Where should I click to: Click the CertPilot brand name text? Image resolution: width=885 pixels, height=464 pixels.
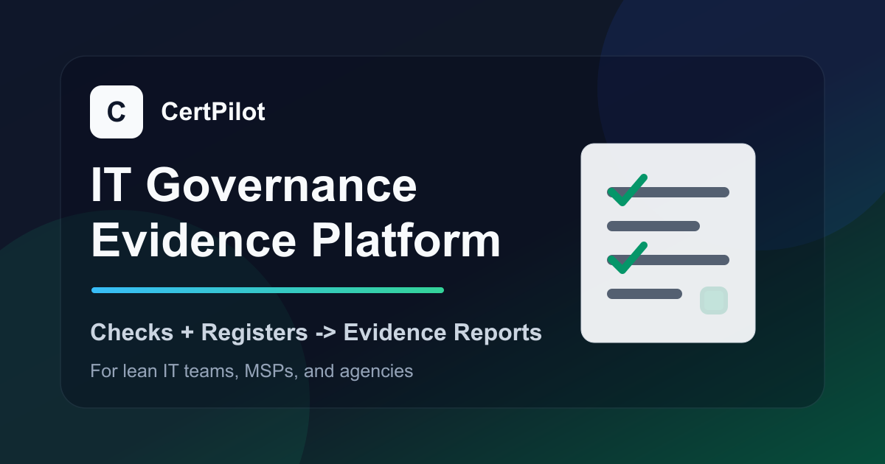click(212, 112)
